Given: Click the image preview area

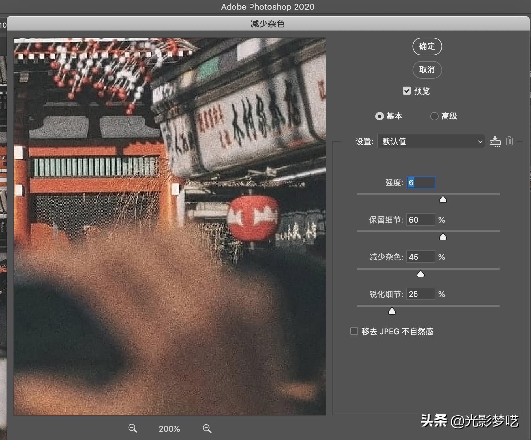Looking at the screenshot, I should click(x=170, y=225).
